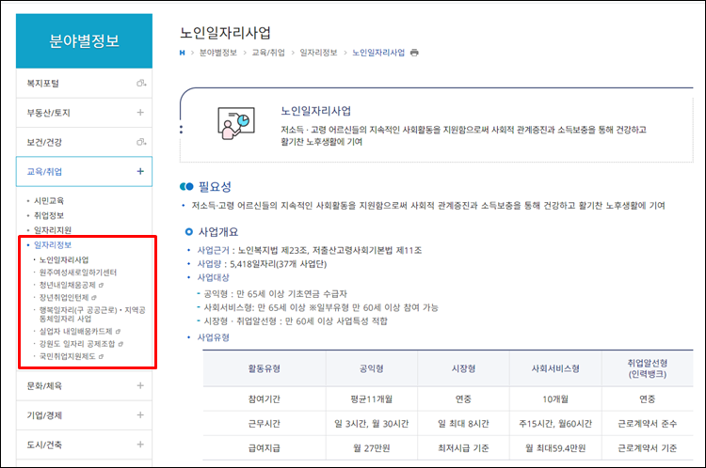Open 행복일자리(구 공공근로) 지역공동체일자리 사업 link
The height and width of the screenshot is (468, 706).
click(x=92, y=314)
